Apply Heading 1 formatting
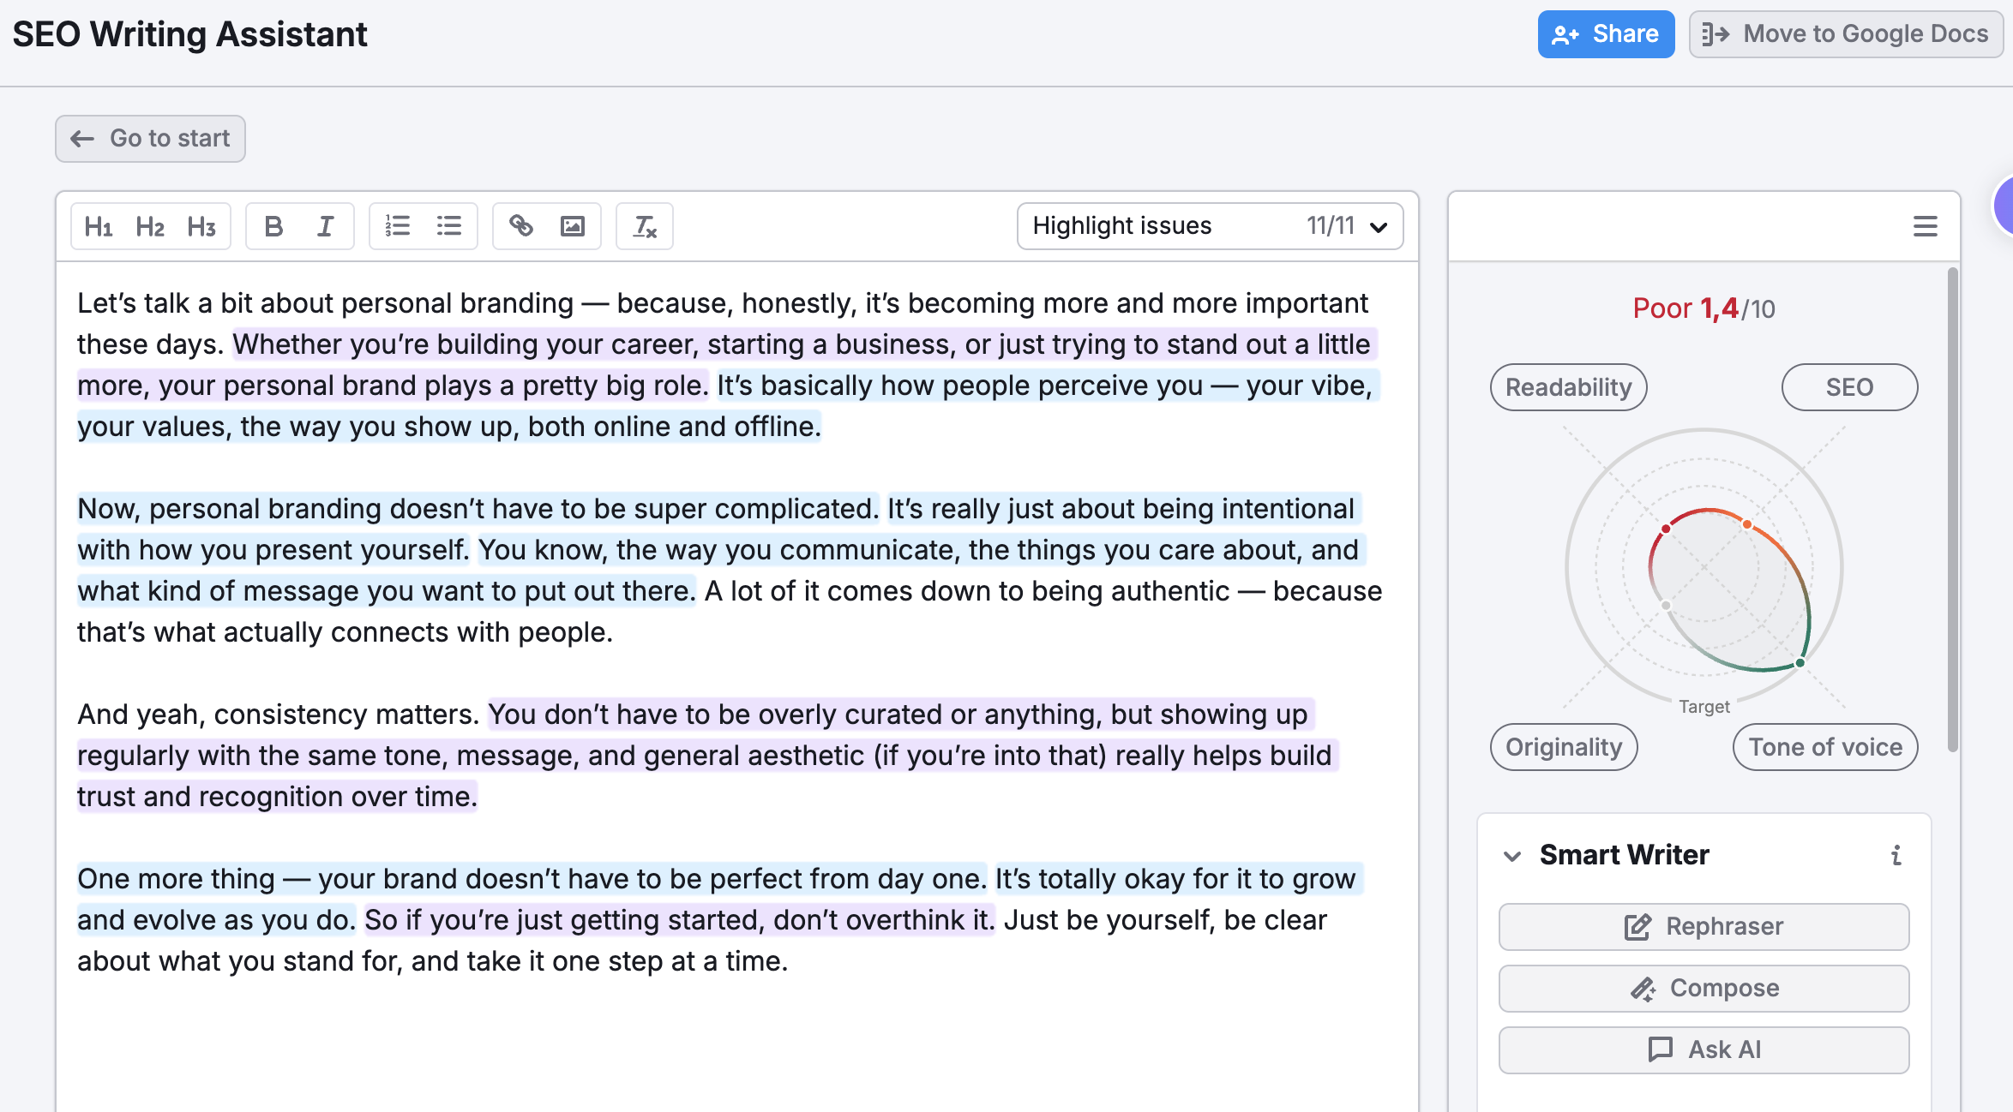2013x1112 pixels. pos(98,226)
